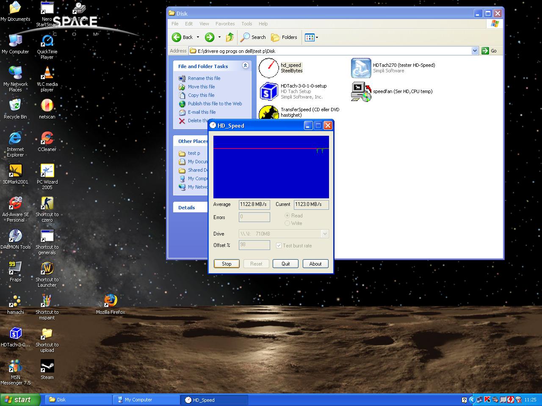Viewport: 542px width, 406px height.
Task: Click the taskbar clock showing 11:25
Action: 530,400
